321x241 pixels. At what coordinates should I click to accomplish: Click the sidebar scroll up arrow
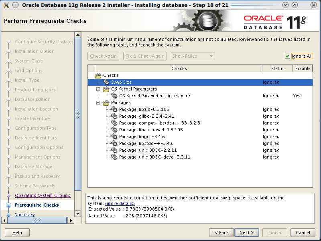(78, 35)
